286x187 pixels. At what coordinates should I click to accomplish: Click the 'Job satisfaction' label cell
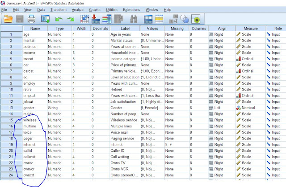pos(125,102)
